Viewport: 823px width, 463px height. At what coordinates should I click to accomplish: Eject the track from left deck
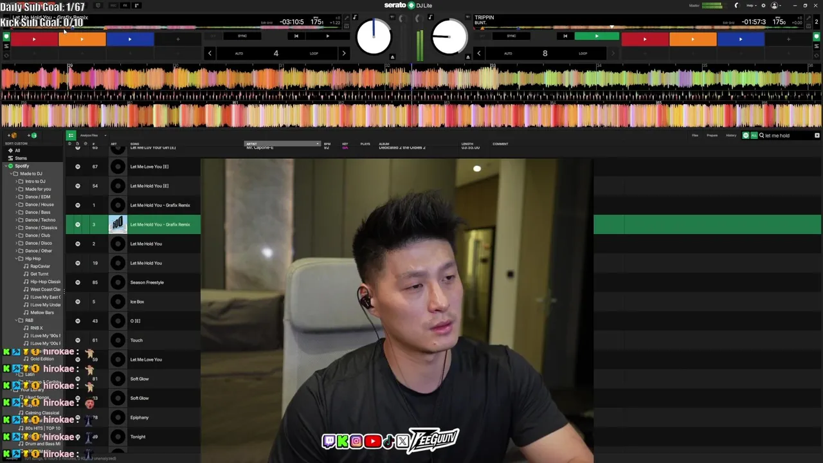point(393,57)
